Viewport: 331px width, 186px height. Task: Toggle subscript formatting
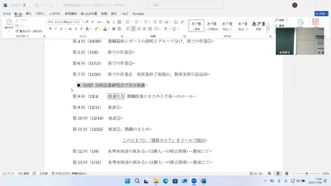pyautogui.click(x=76, y=29)
